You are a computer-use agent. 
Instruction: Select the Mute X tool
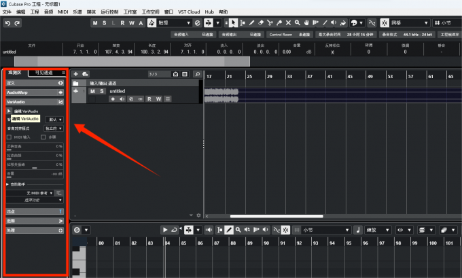[288, 22]
